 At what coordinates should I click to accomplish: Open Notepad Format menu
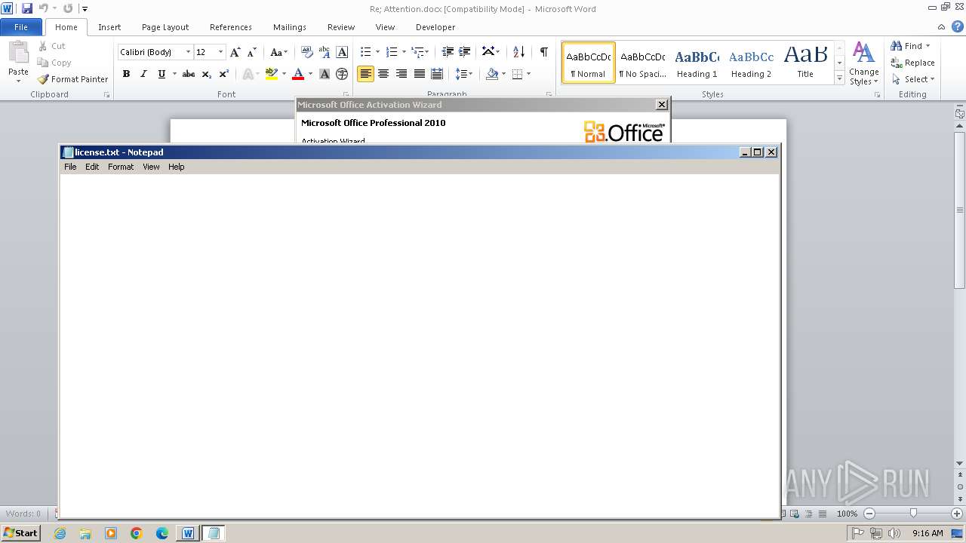click(x=121, y=167)
